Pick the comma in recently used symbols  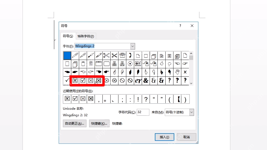coord(99,99)
